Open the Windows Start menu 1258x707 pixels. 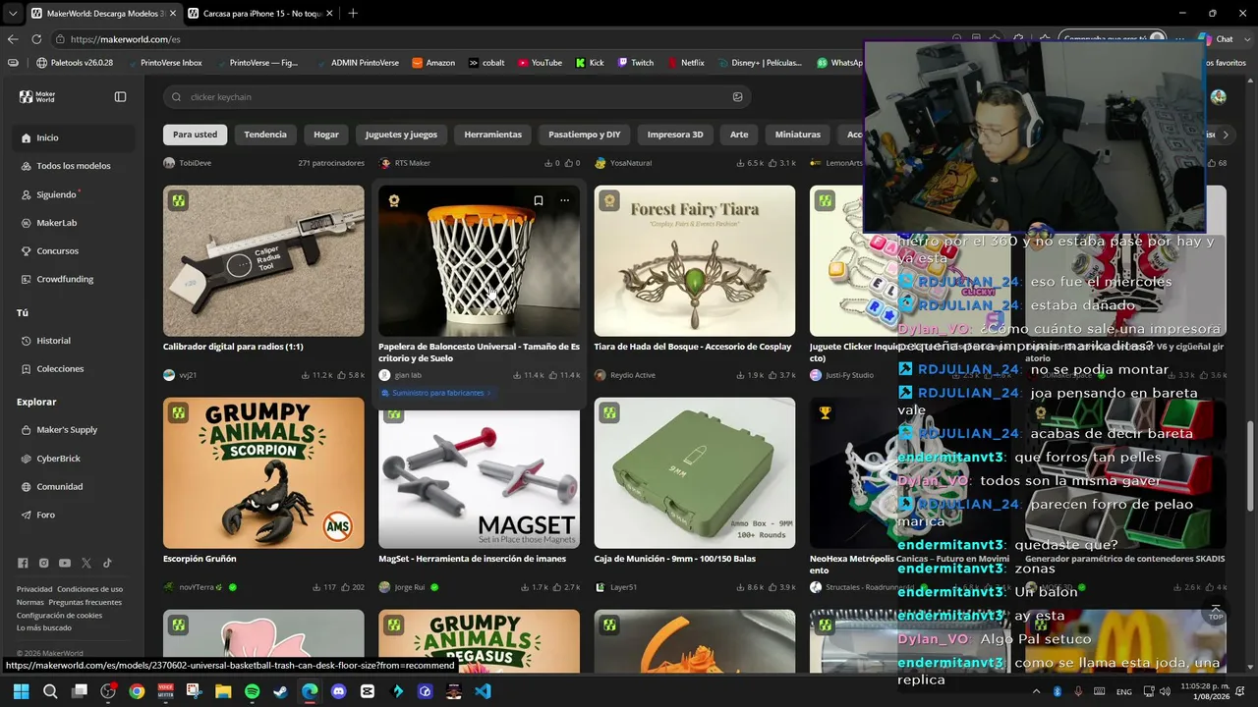click(x=21, y=691)
